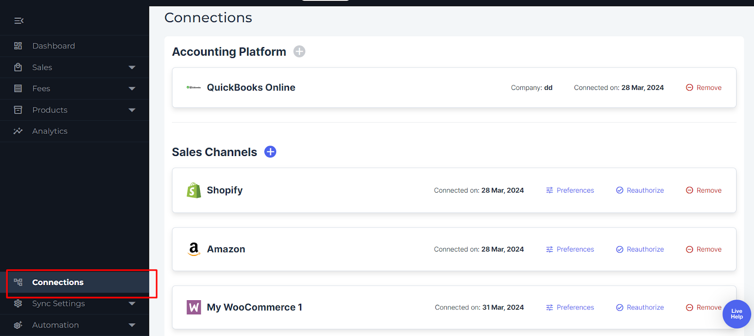Click the Shopify logo icon
The height and width of the screenshot is (336, 754).
(194, 190)
